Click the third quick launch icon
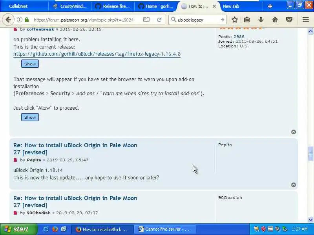This screenshot has width=314, height=235. click(x=64, y=229)
